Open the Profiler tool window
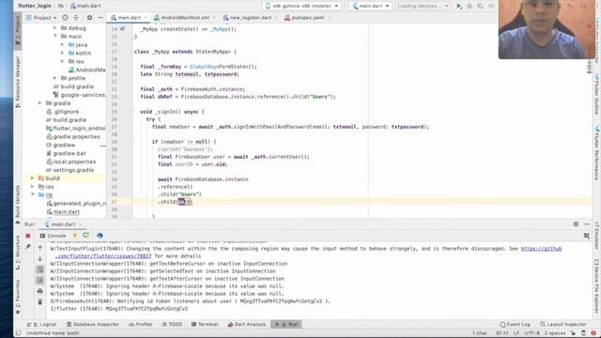The height and width of the screenshot is (338, 601). pos(141,324)
